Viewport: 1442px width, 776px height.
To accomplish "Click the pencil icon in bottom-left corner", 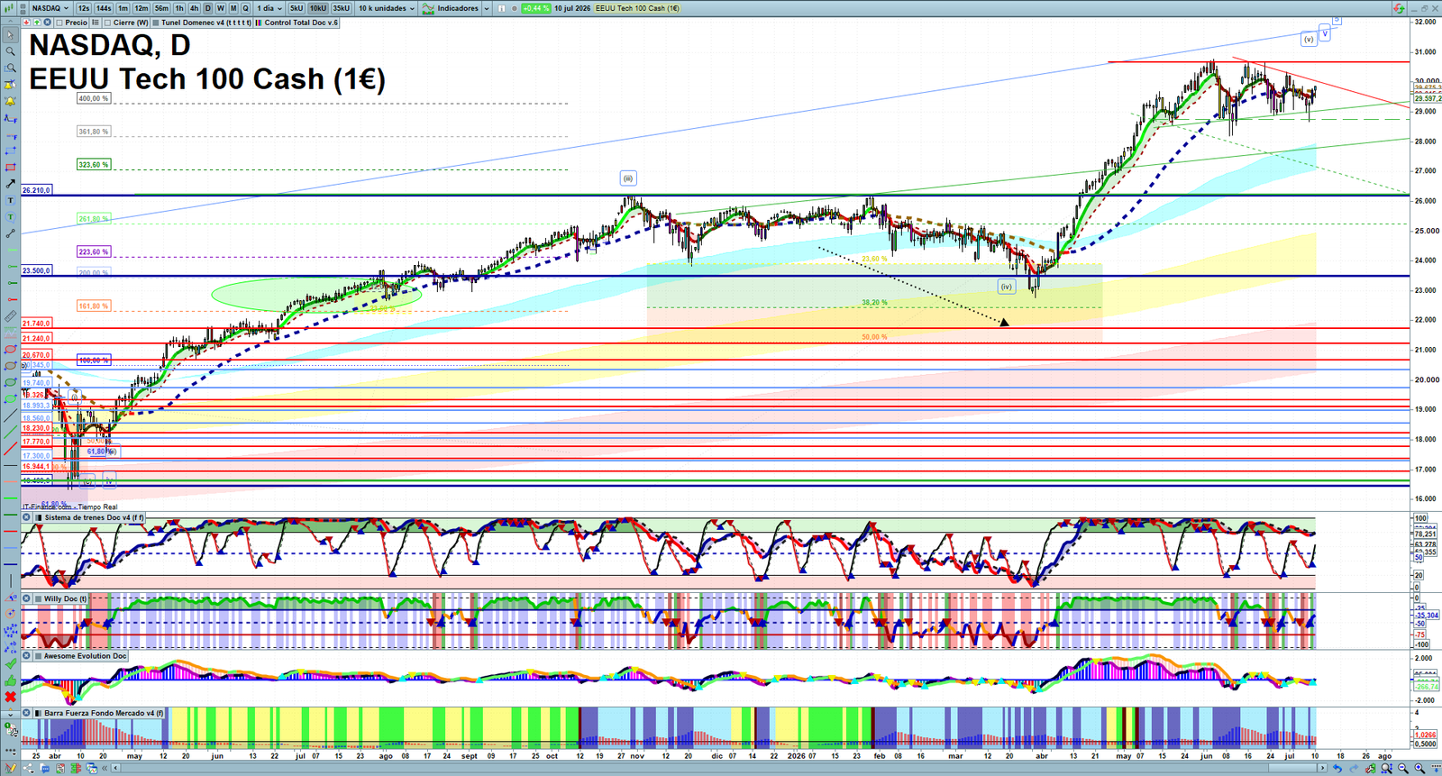I will point(10,768).
